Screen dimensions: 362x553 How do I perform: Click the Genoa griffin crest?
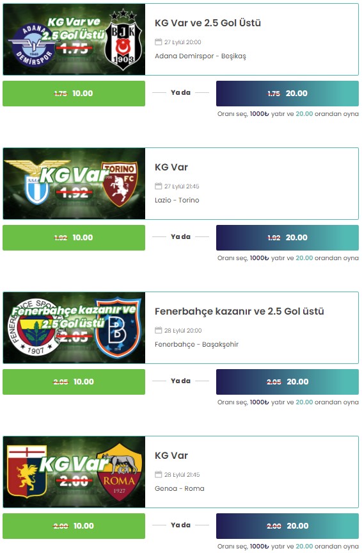coord(27,472)
